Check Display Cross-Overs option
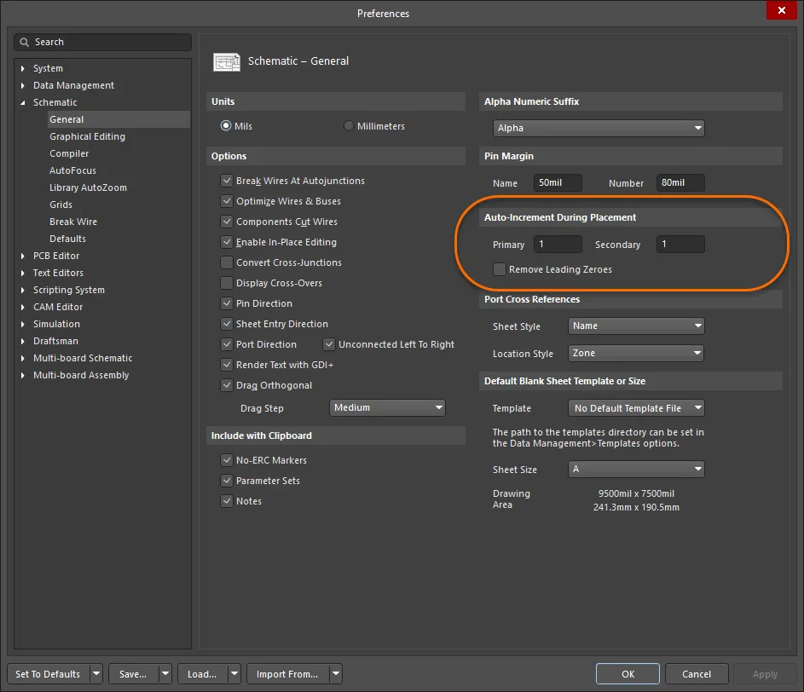Viewport: 804px width, 692px height. coord(227,283)
